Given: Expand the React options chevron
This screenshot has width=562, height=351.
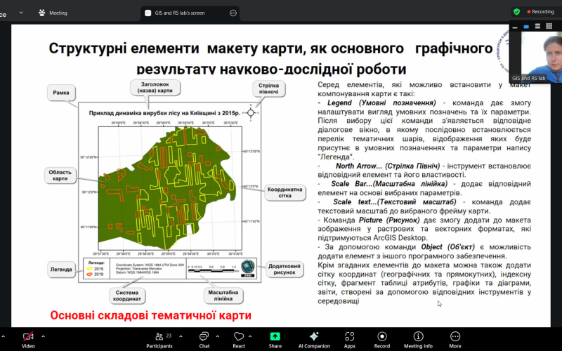Looking at the screenshot, I should pos(254,336).
